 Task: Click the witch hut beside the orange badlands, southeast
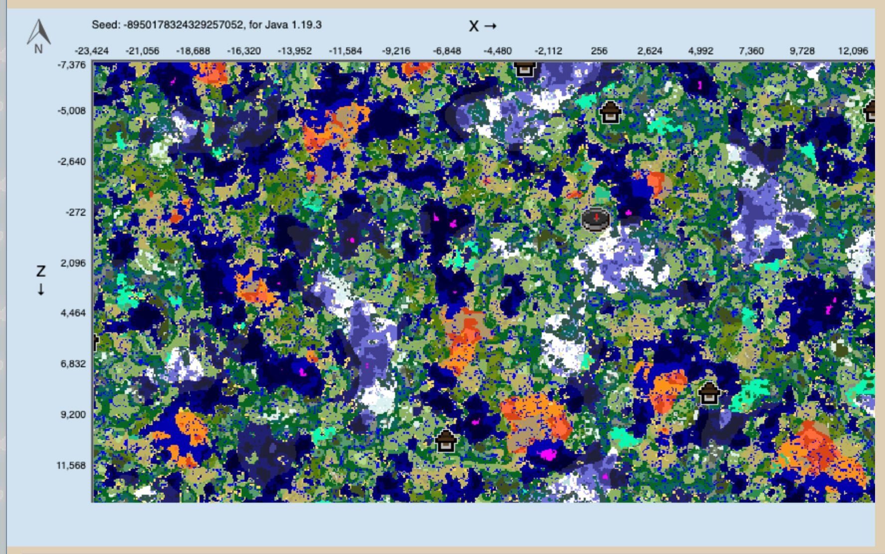[x=708, y=394]
